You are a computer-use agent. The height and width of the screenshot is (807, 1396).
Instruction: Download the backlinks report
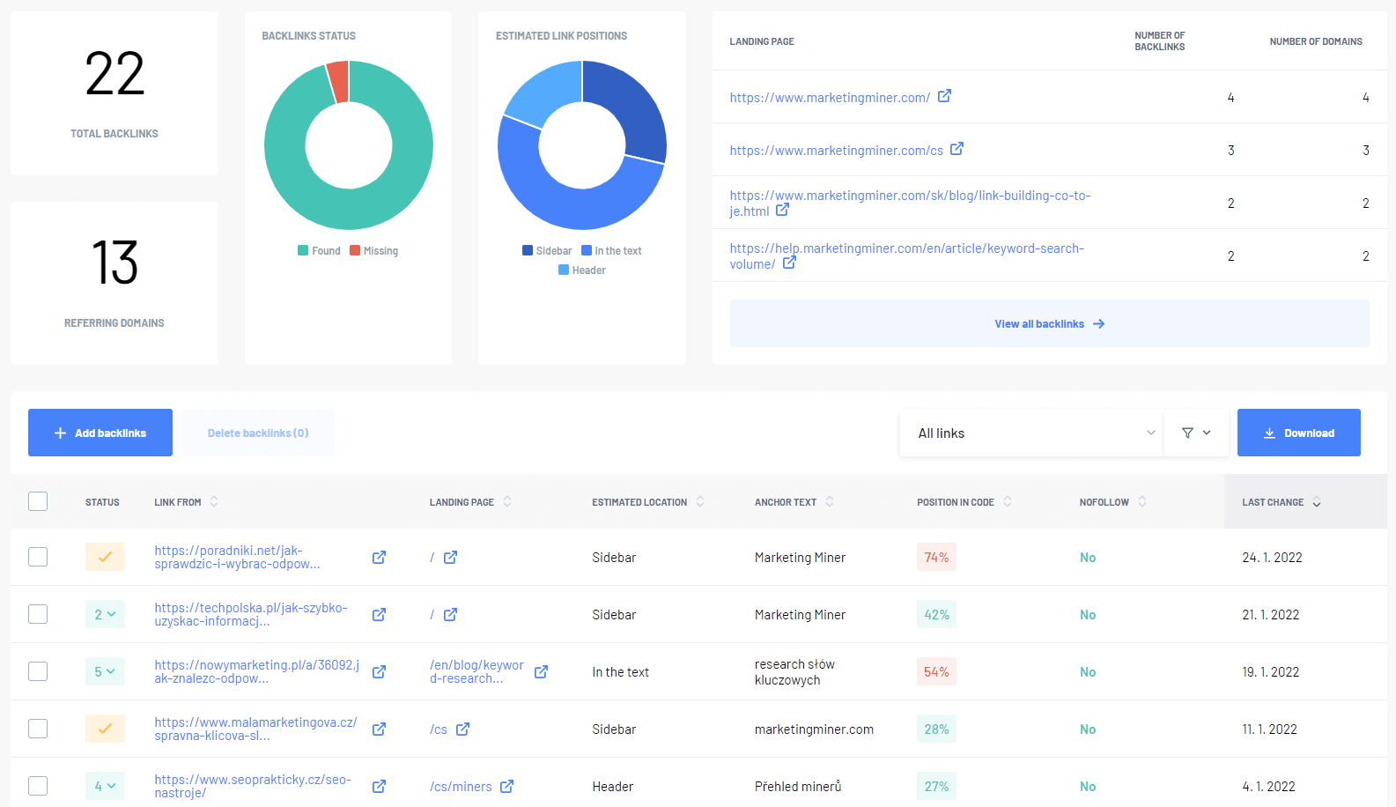1299,433
